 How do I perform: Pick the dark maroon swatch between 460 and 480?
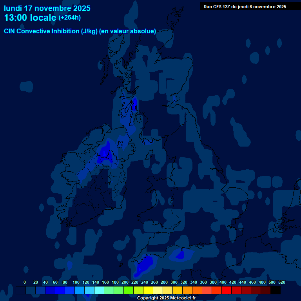[256, 290]
